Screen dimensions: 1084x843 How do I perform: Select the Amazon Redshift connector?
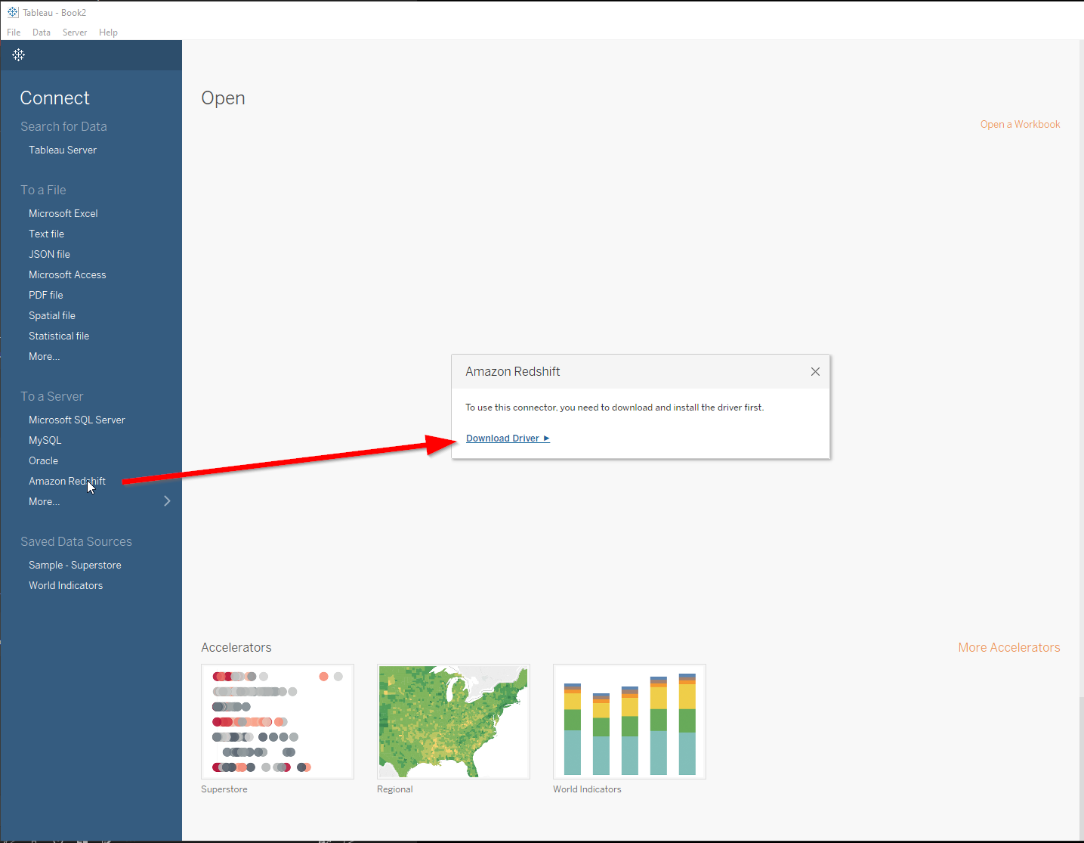click(x=67, y=481)
